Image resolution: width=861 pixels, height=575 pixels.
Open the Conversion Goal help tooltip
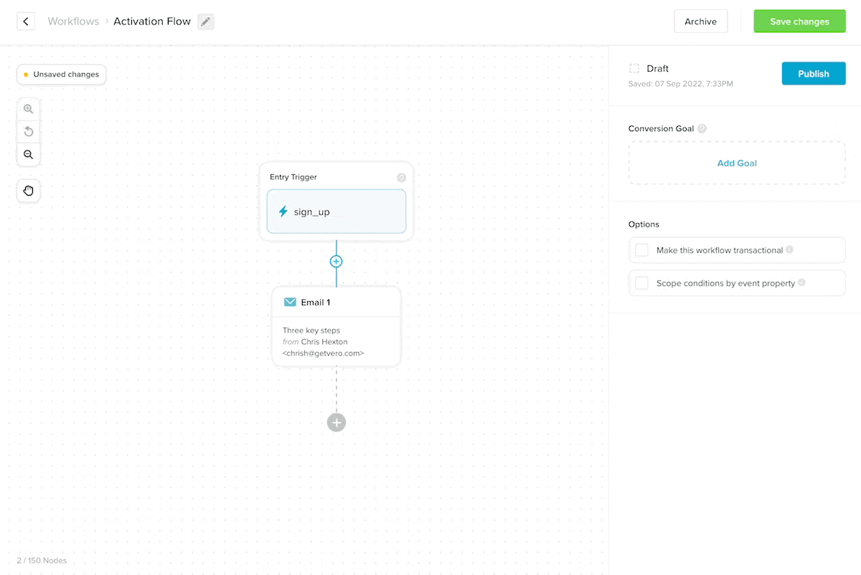[x=702, y=128]
